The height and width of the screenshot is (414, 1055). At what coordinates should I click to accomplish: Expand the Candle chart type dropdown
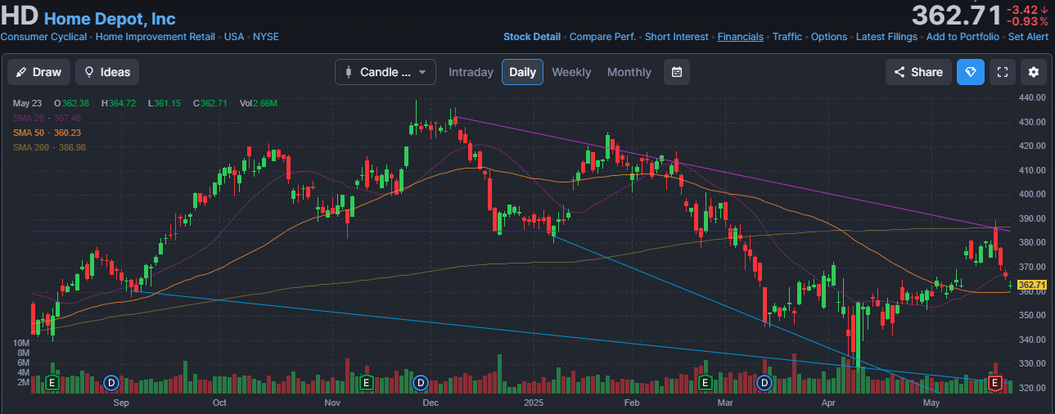(x=385, y=72)
